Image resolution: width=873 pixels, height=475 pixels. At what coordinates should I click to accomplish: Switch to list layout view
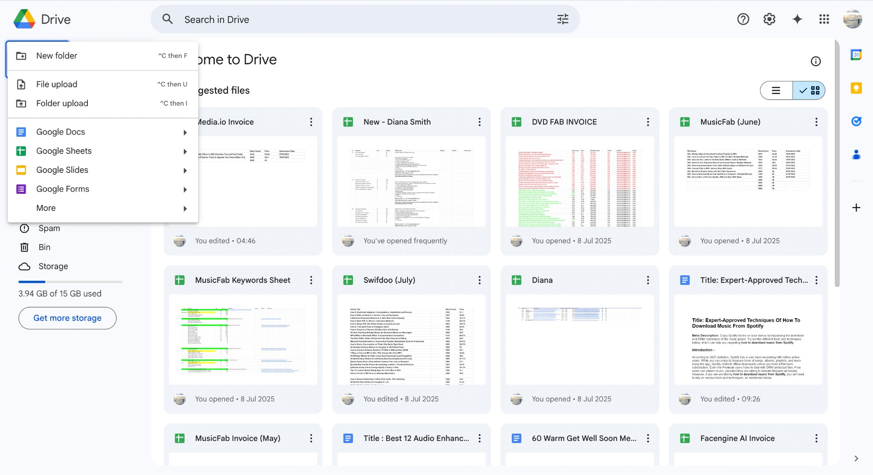[776, 90]
